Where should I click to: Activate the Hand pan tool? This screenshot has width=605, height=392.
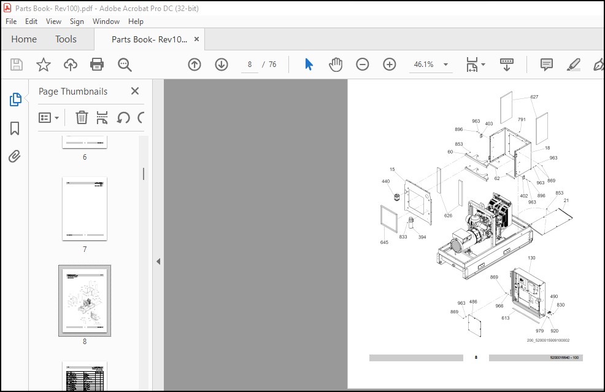336,65
